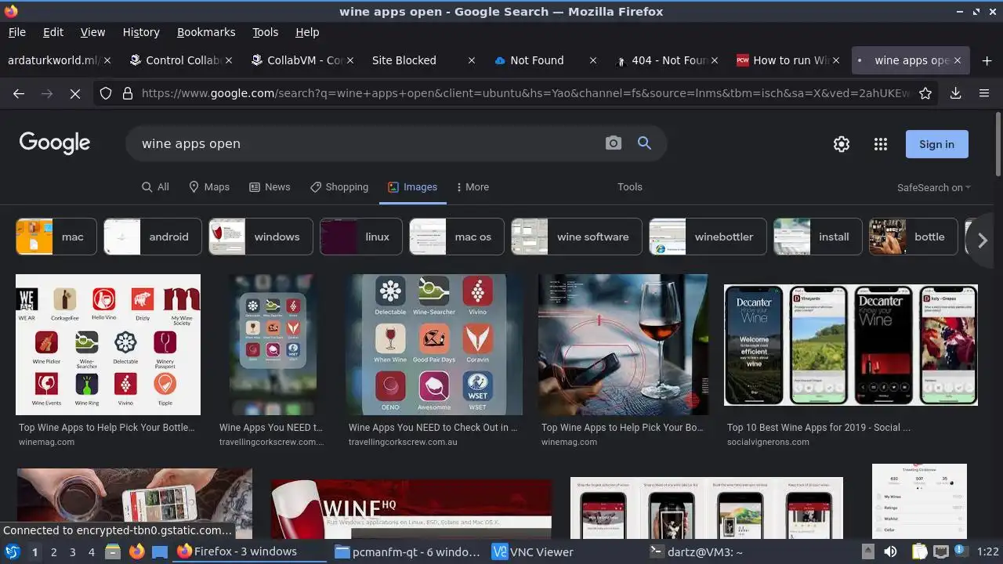Click the volume speaker tray icon
1003x564 pixels.
890,551
